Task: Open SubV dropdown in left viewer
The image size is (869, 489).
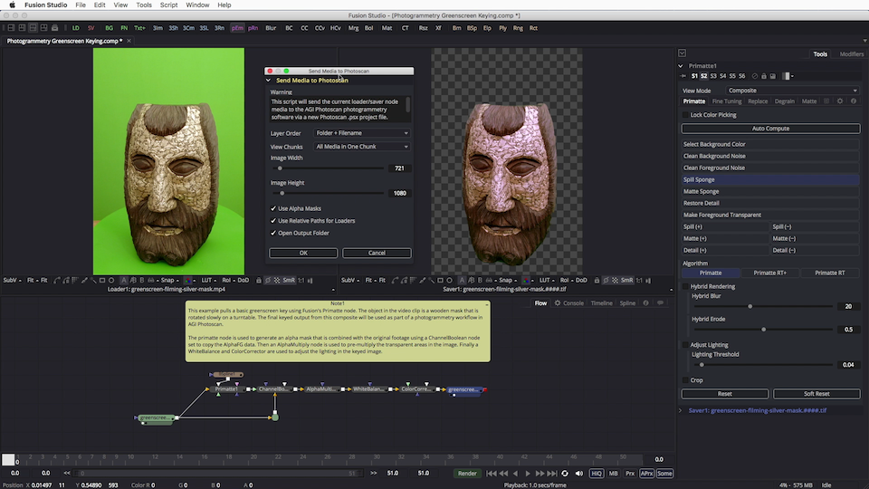Action: 12,280
